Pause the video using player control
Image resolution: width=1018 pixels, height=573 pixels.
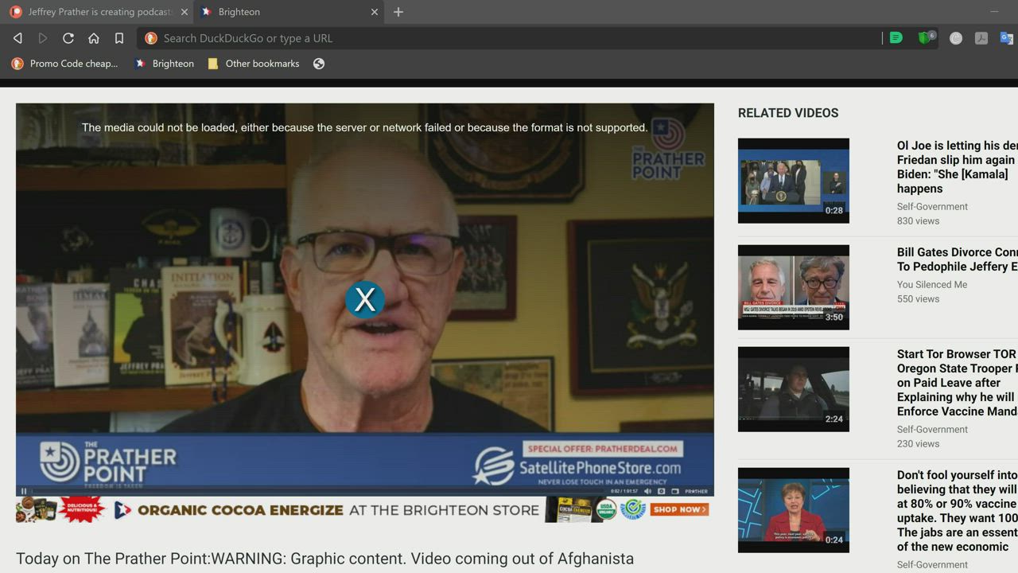coord(24,491)
